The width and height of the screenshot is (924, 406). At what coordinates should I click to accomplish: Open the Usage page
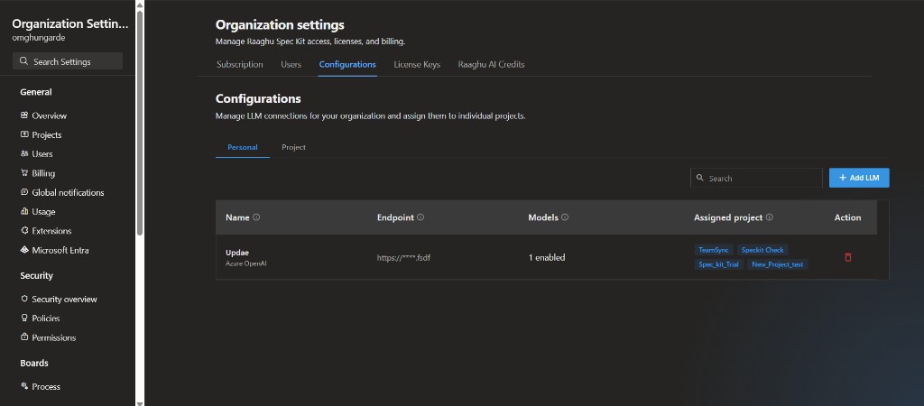tap(43, 211)
